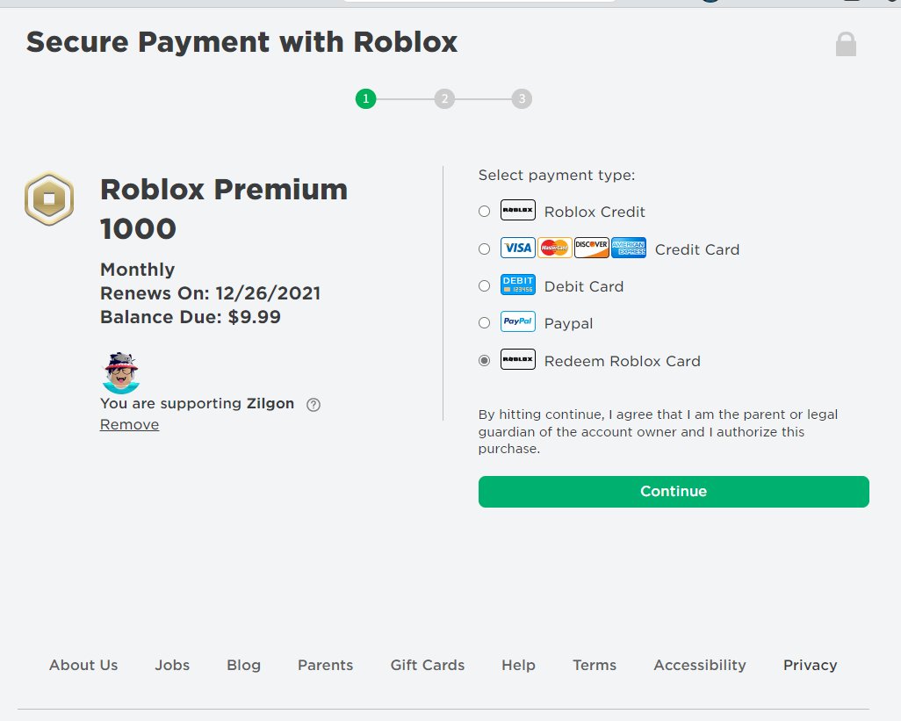Click step 2 progress indicator

tap(444, 99)
